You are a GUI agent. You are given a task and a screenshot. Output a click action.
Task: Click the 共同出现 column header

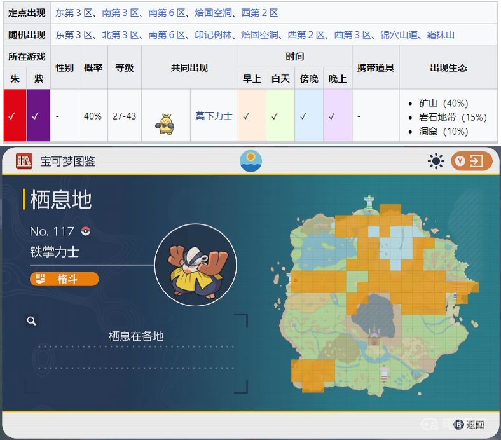point(189,67)
